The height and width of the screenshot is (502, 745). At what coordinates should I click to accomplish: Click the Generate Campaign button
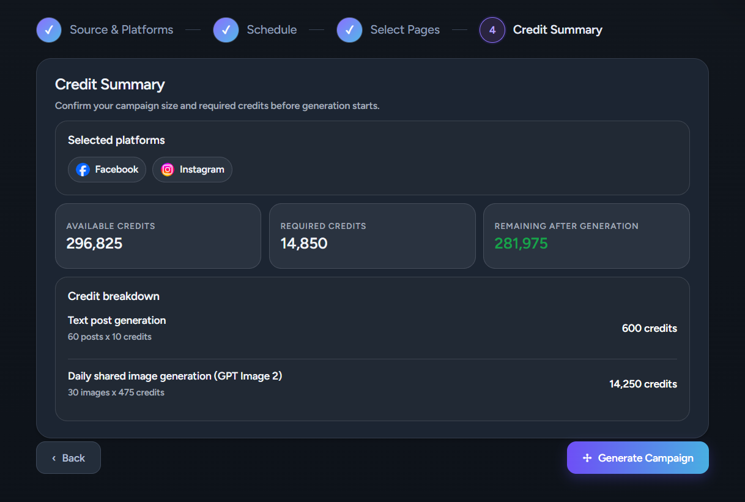[638, 458]
